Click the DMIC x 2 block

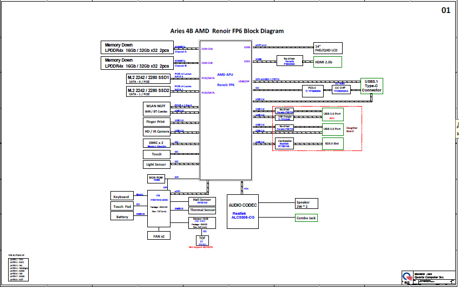click(x=156, y=143)
